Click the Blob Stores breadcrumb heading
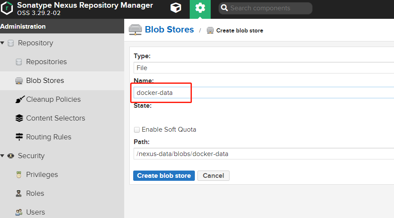 coord(169,29)
